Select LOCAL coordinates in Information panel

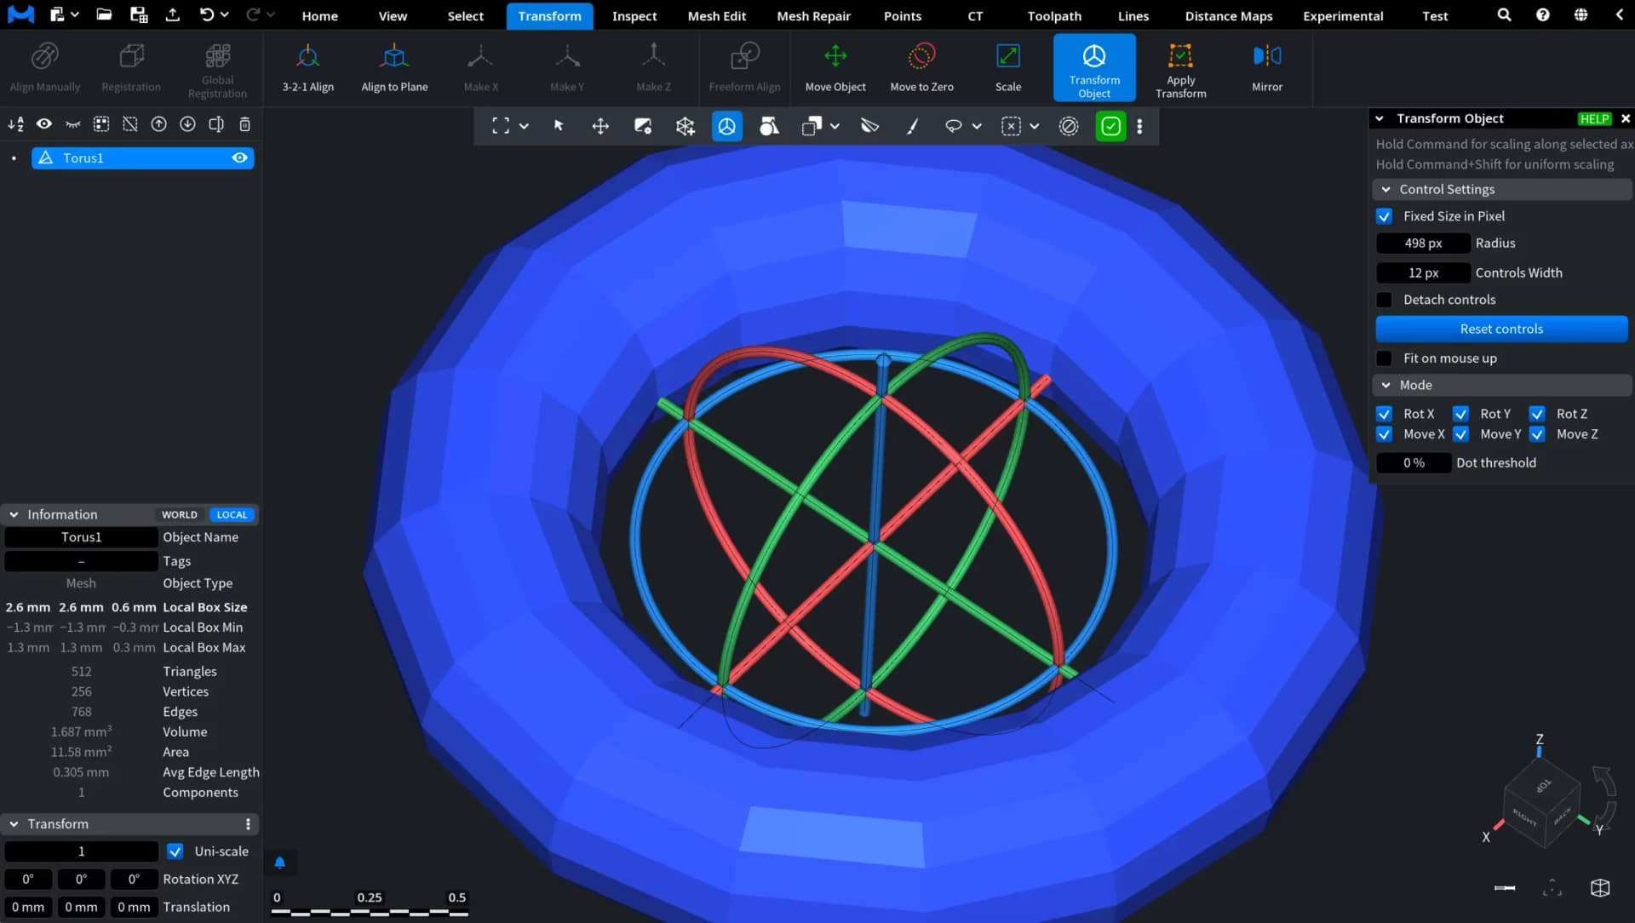point(231,514)
